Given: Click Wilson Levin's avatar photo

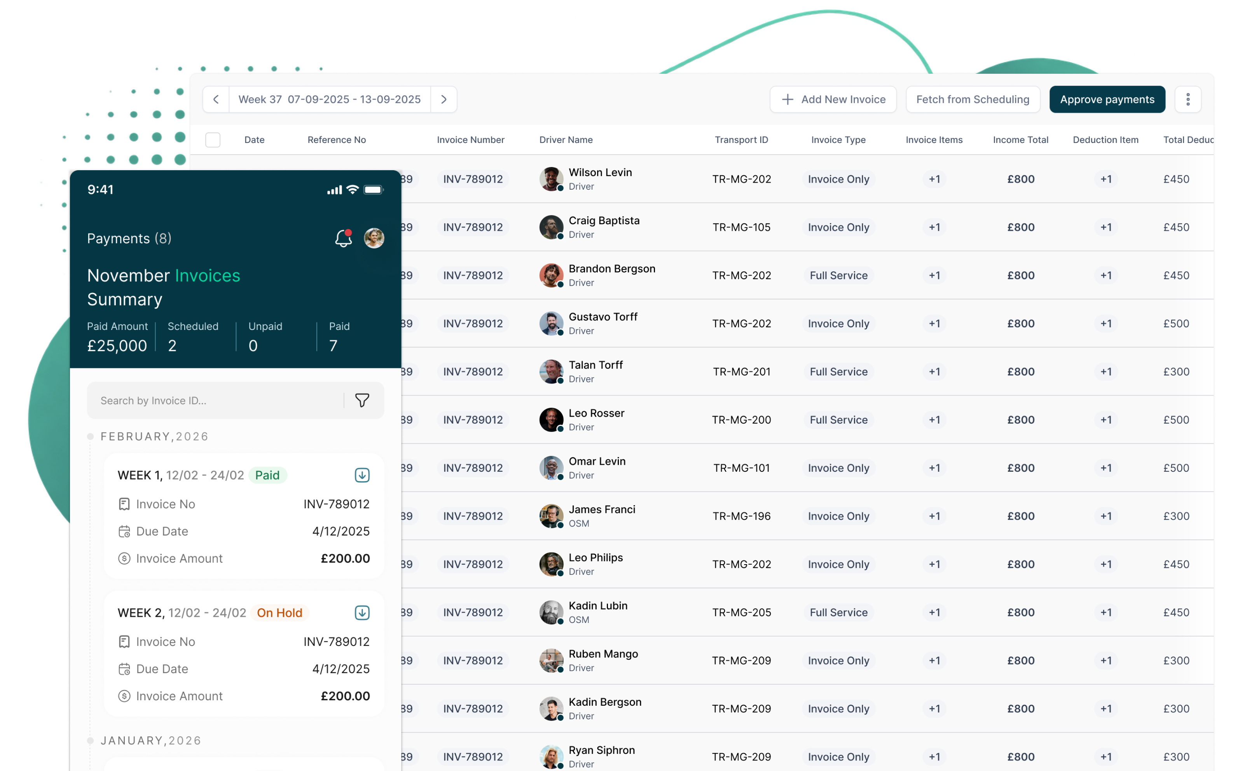Looking at the screenshot, I should [551, 179].
